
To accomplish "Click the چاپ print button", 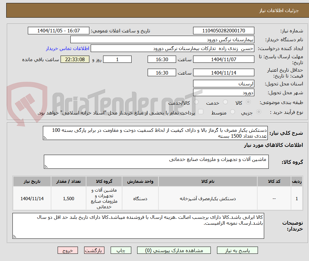I will (x=121, y=250).
